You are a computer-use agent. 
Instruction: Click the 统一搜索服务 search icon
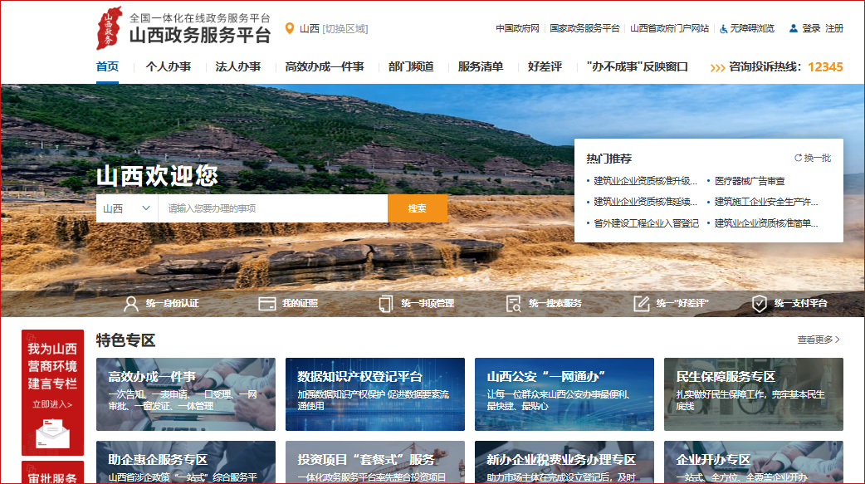514,304
